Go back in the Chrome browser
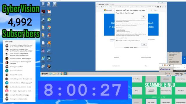This screenshot has height=104, width=186. click(x=97, y=7)
